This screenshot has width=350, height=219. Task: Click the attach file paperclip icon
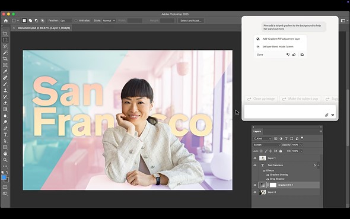326,115
